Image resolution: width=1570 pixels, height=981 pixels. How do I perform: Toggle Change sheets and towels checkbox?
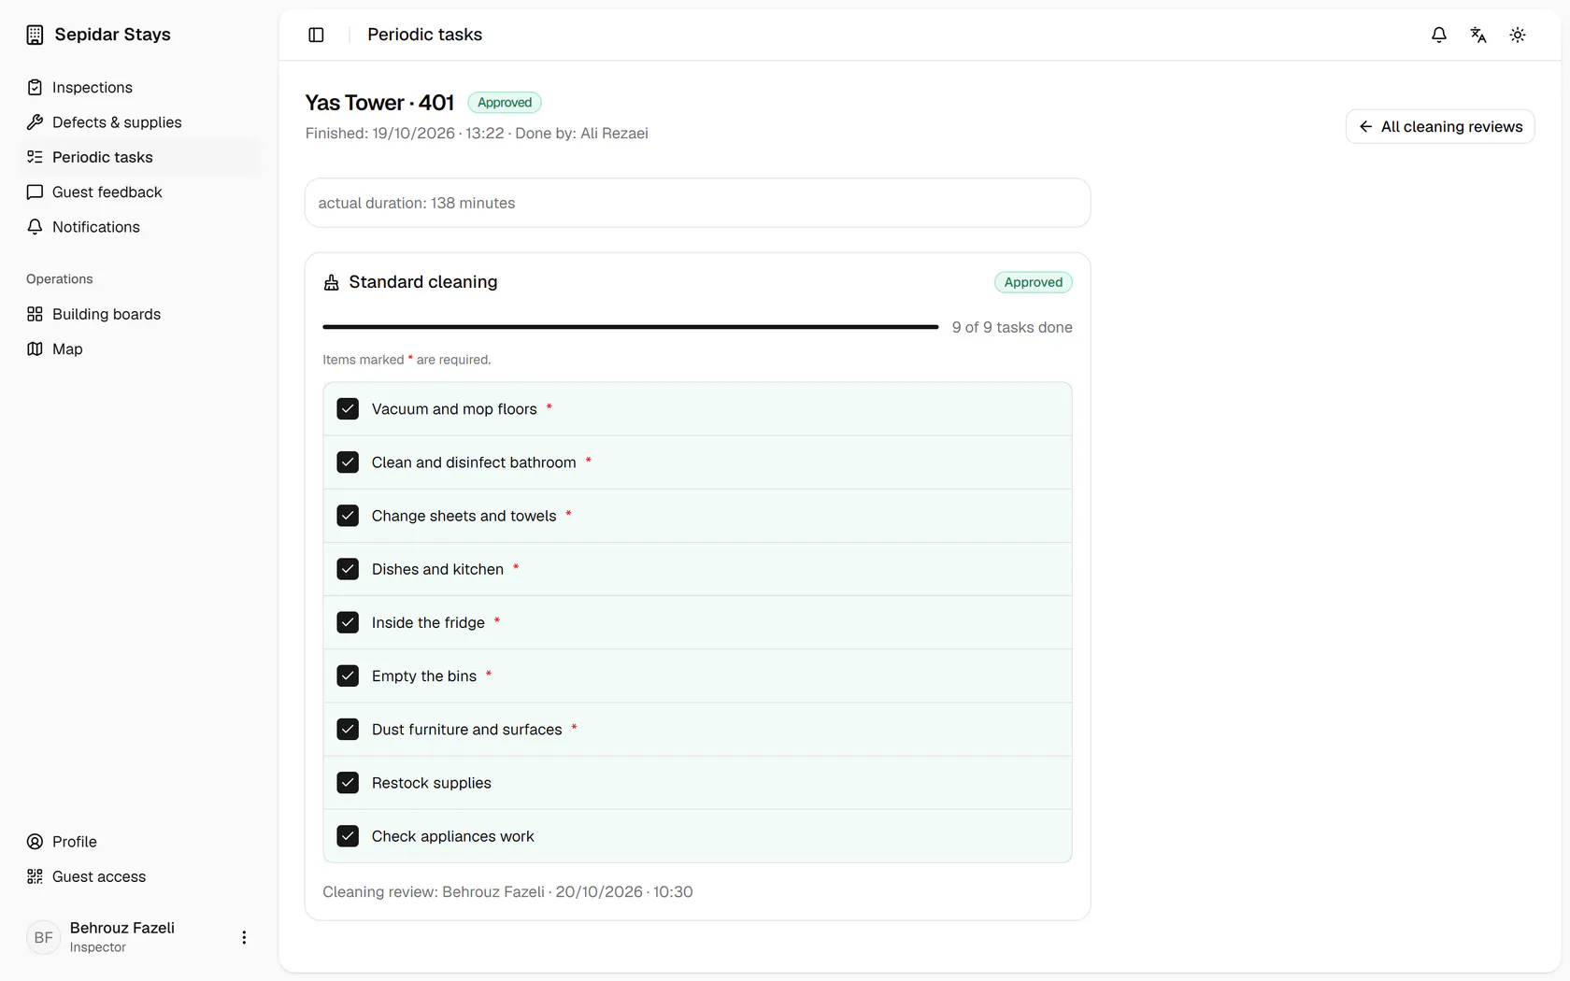tap(348, 516)
